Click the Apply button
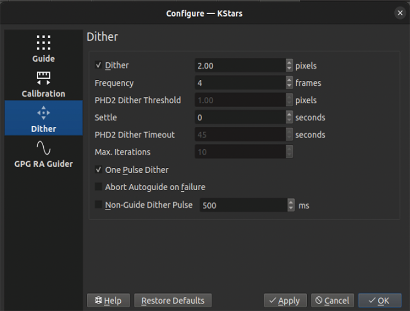 [x=285, y=301]
